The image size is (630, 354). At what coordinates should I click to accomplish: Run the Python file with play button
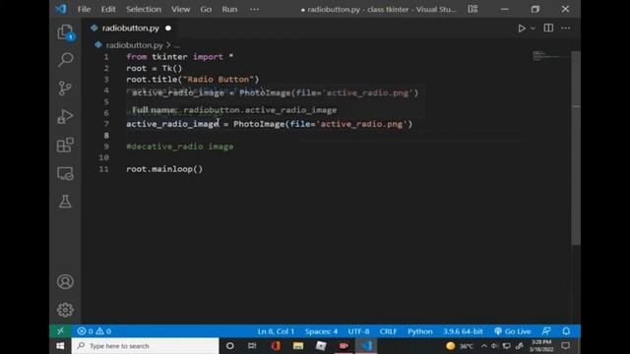(x=522, y=29)
